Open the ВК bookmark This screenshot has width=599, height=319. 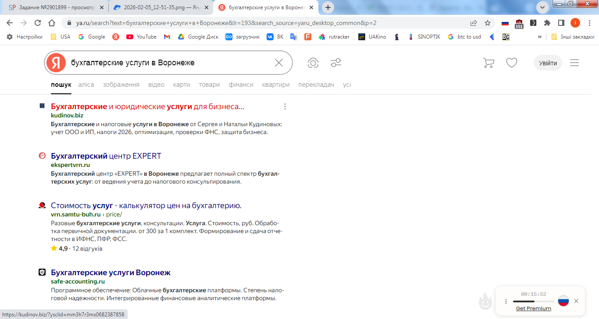275,37
